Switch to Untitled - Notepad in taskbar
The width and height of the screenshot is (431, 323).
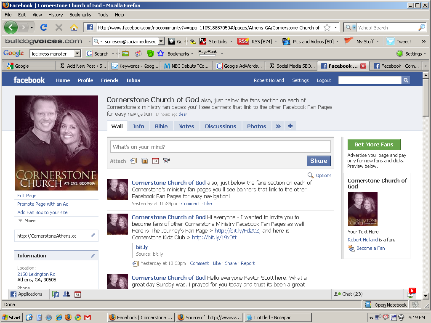click(x=278, y=318)
